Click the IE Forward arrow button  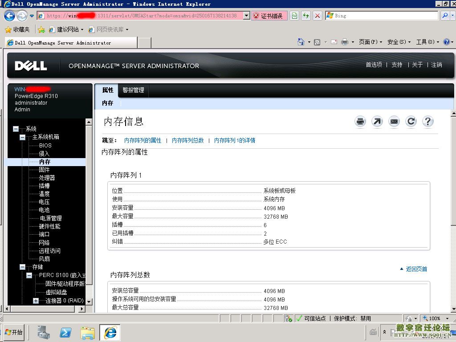[22, 16]
